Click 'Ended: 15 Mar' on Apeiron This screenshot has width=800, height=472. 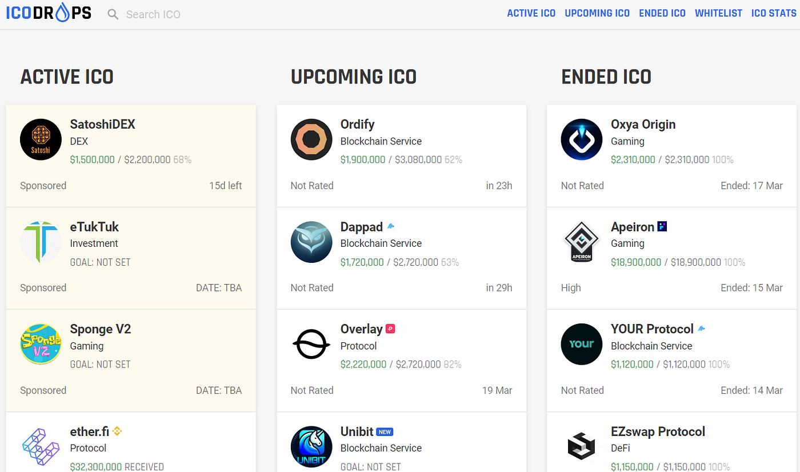click(752, 288)
